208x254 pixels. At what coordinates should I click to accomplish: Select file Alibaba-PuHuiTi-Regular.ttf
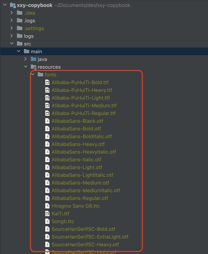pyautogui.click(x=84, y=113)
